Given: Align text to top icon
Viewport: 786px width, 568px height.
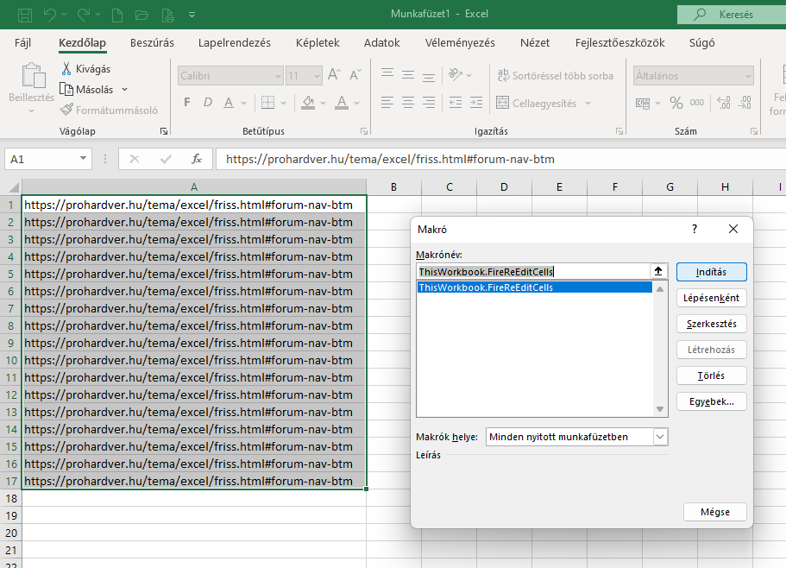Looking at the screenshot, I should [x=387, y=75].
